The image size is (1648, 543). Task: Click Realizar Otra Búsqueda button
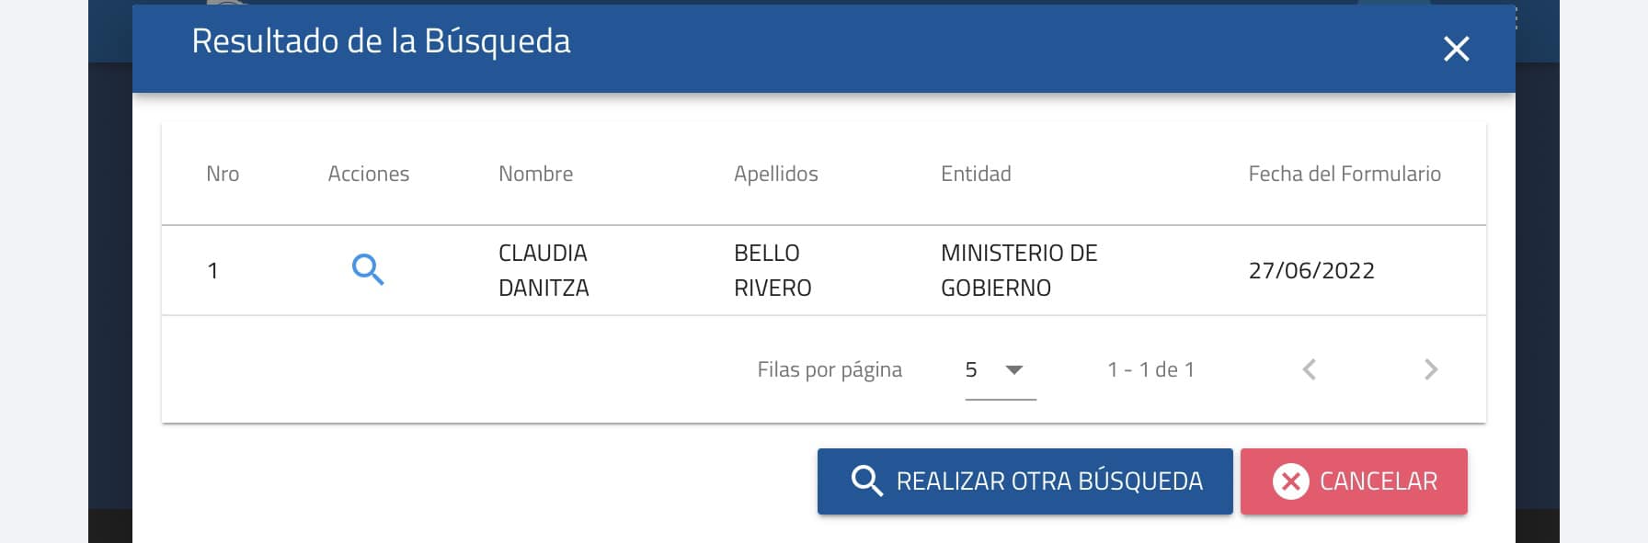coord(1024,481)
